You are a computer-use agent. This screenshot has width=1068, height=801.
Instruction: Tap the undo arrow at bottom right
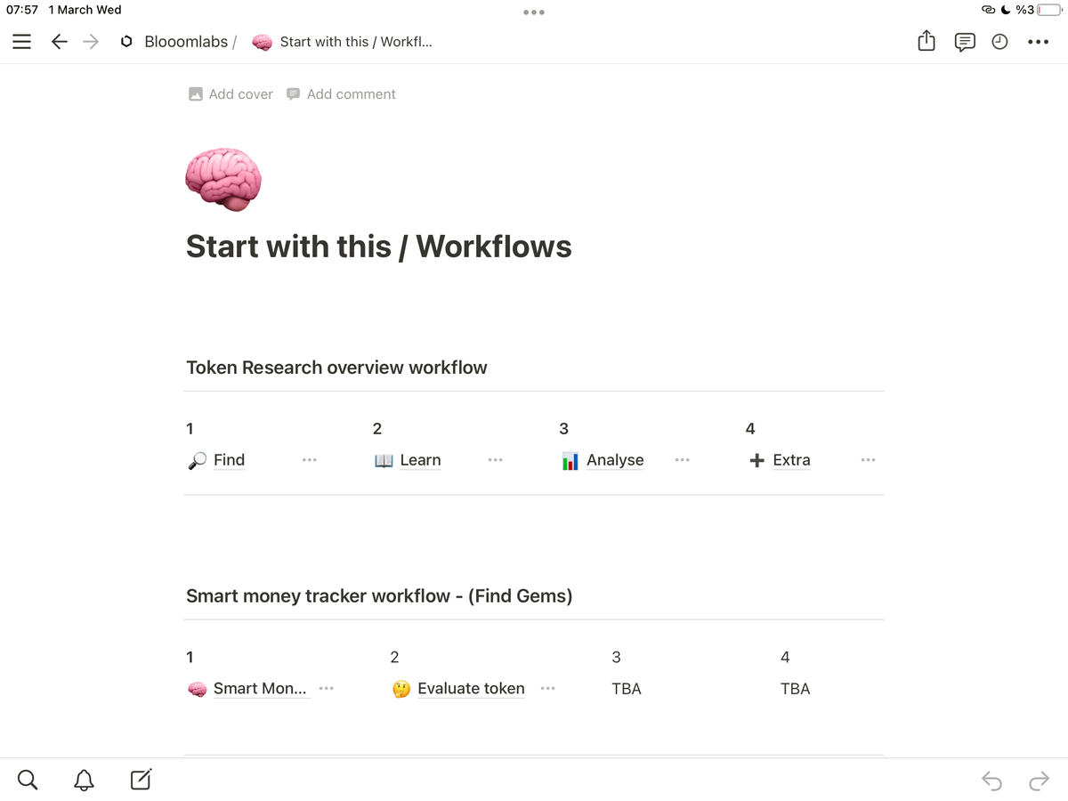pyautogui.click(x=991, y=781)
